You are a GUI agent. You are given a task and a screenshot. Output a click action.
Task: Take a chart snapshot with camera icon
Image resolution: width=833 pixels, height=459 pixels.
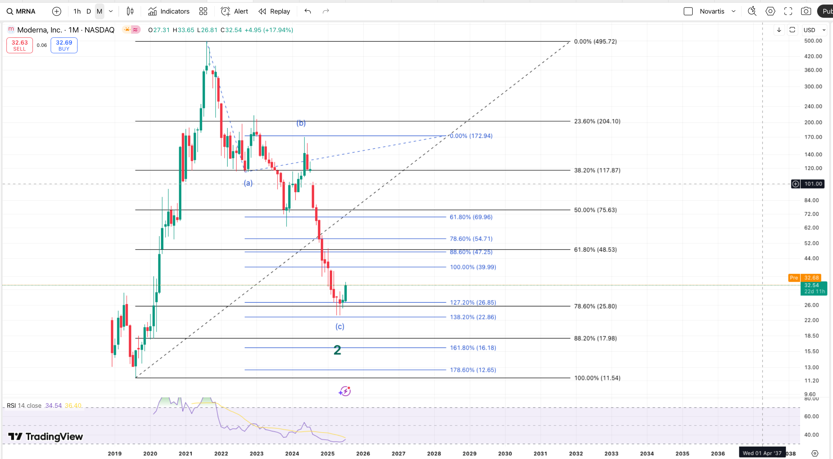pyautogui.click(x=806, y=11)
